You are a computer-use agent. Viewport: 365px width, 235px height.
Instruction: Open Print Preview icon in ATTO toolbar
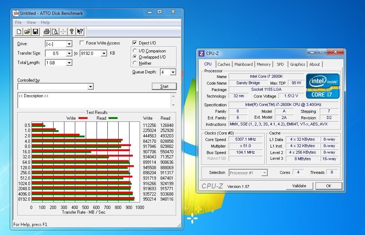click(x=55, y=32)
